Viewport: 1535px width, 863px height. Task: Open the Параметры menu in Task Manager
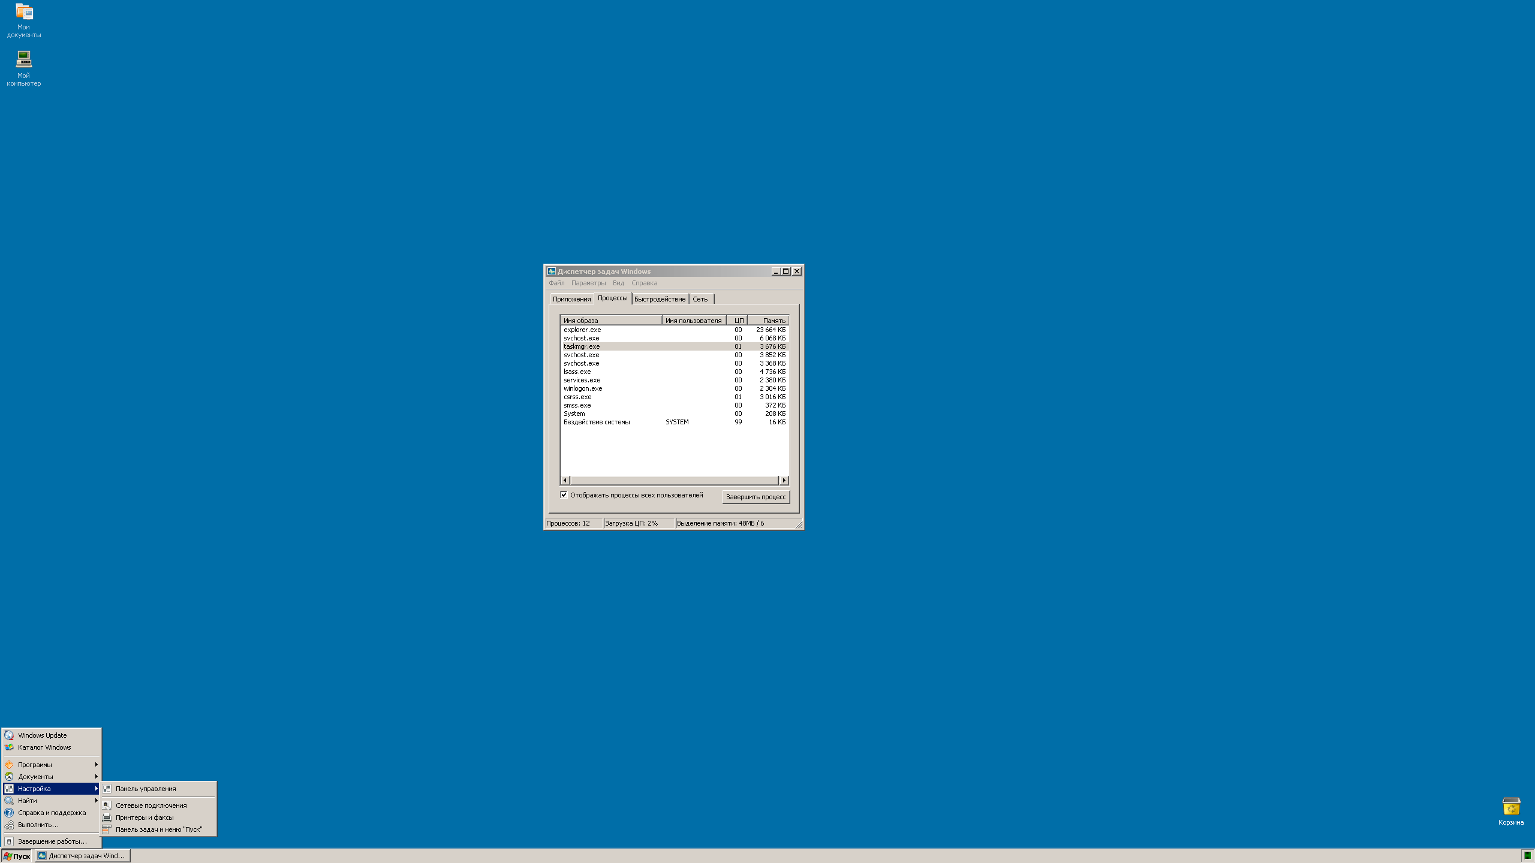tap(588, 283)
